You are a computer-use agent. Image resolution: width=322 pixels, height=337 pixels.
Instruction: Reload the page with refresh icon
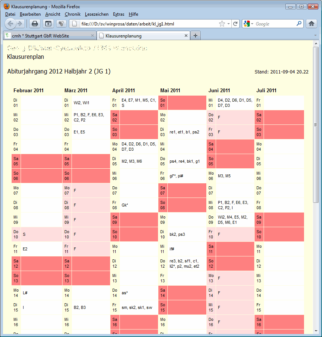[x=235, y=24]
